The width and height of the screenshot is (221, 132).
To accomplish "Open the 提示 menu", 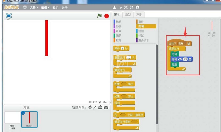I will 55,7.
